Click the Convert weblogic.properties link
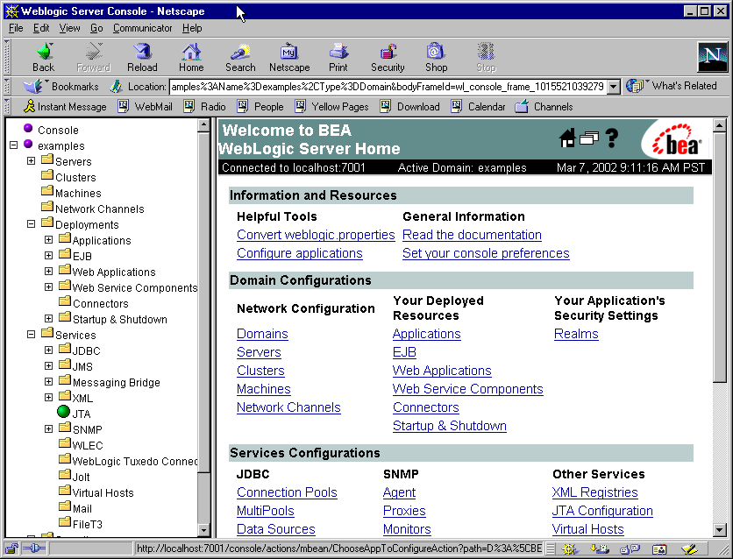The height and width of the screenshot is (559, 733). pyautogui.click(x=316, y=235)
